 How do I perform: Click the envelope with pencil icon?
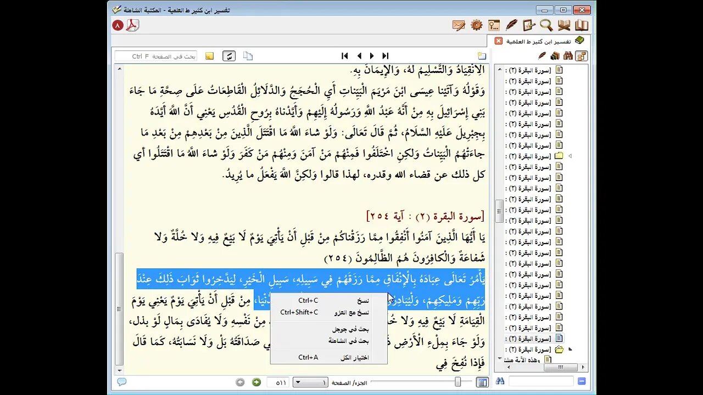(x=459, y=25)
